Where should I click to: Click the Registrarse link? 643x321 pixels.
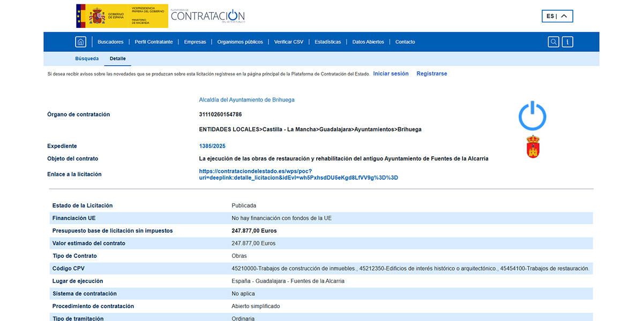pos(431,74)
